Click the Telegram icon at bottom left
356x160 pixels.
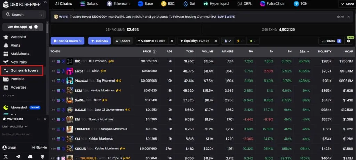pyautogui.click(x=18, y=157)
